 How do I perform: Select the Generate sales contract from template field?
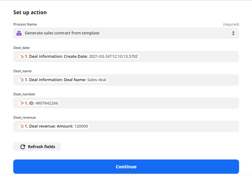click(x=126, y=33)
